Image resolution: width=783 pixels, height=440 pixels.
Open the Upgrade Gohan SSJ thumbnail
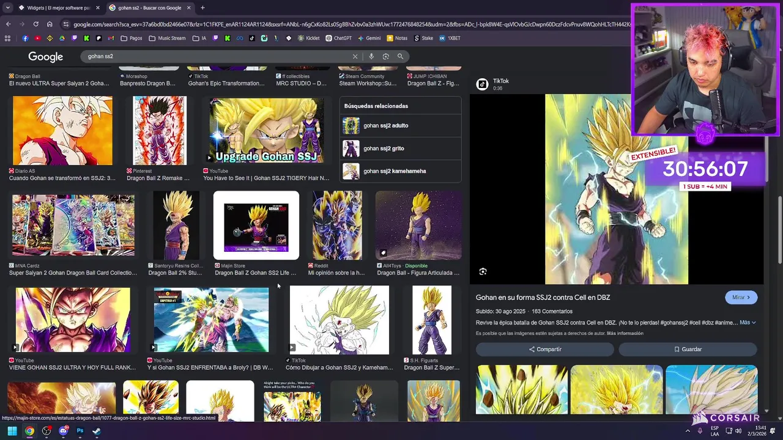[267, 131]
